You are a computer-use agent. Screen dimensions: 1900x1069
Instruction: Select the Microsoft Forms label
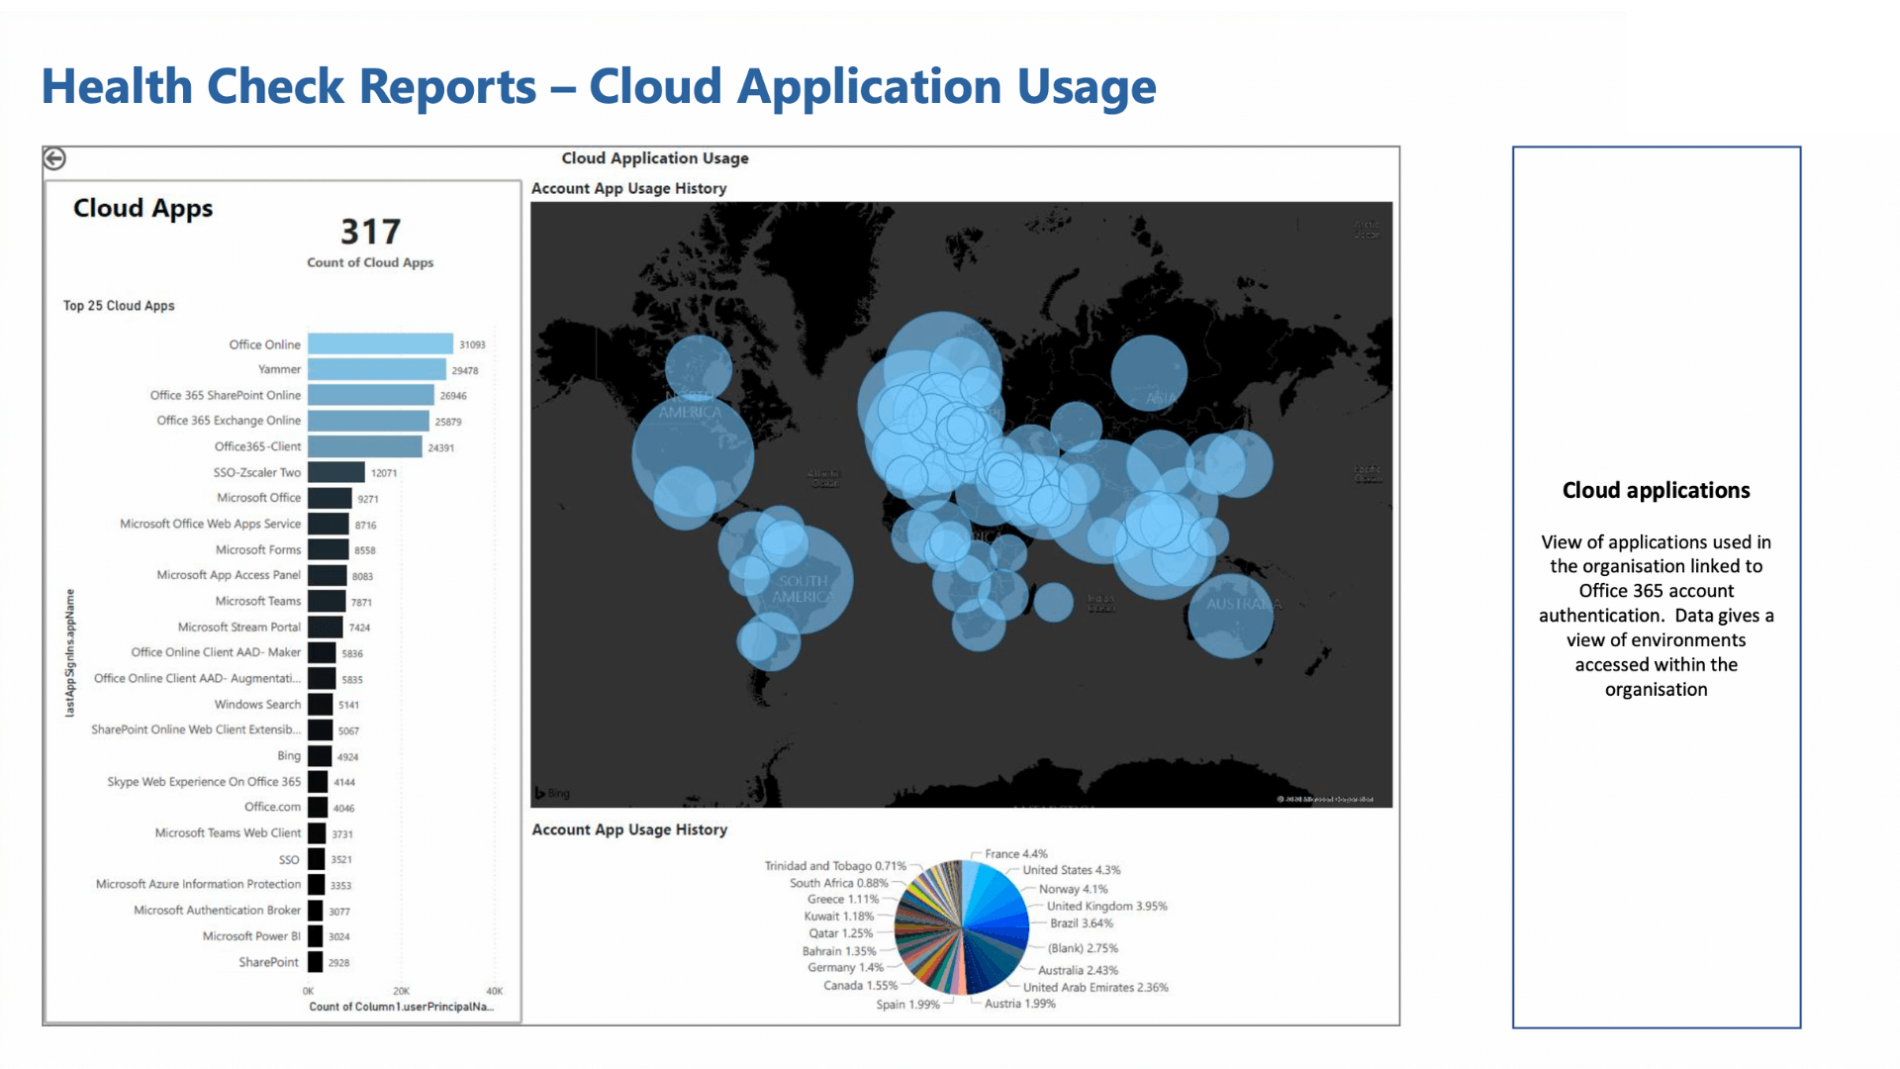pyautogui.click(x=257, y=549)
